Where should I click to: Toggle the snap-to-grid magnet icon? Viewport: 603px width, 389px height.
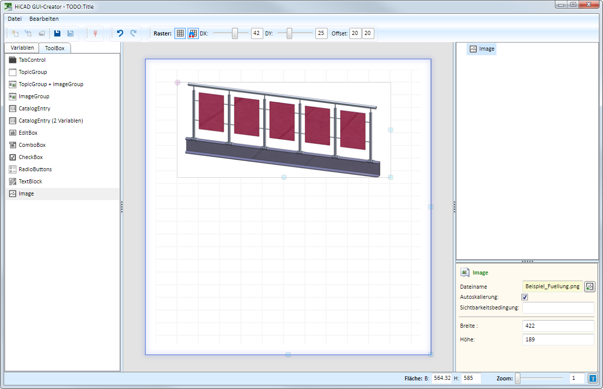(x=193, y=33)
